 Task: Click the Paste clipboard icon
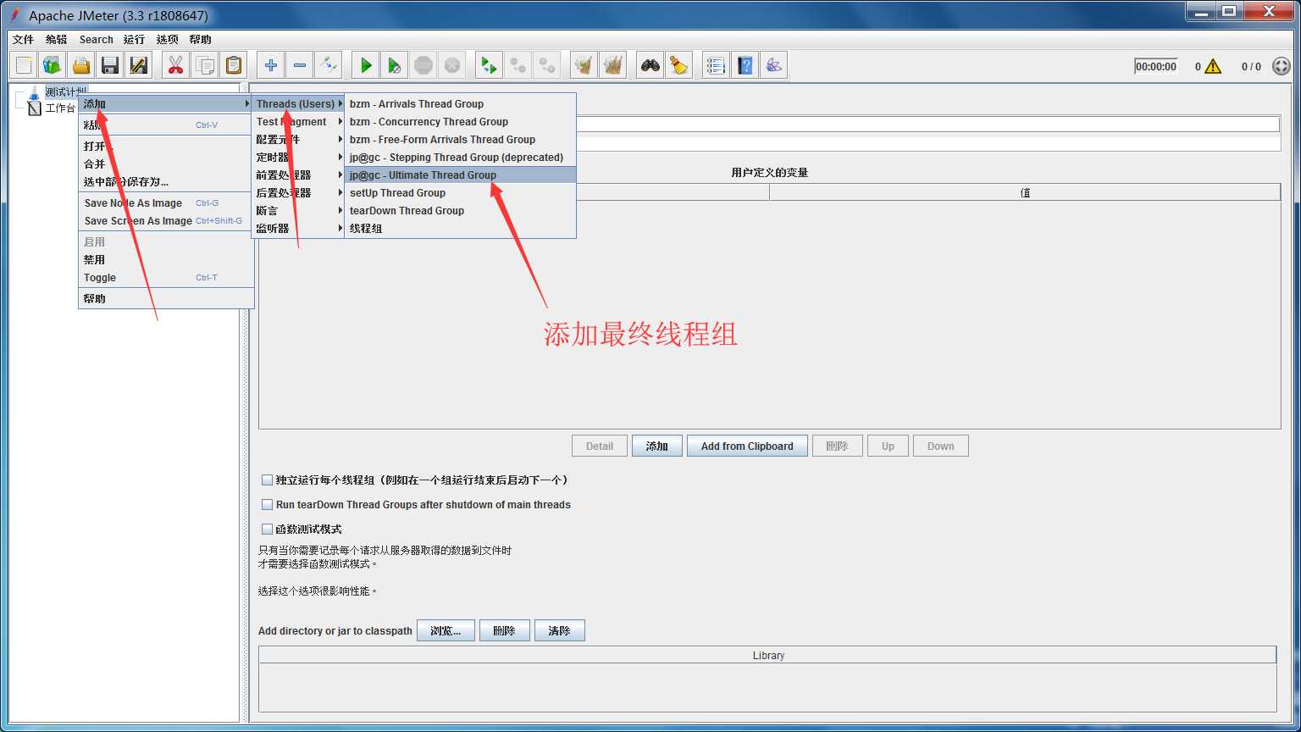pos(233,65)
